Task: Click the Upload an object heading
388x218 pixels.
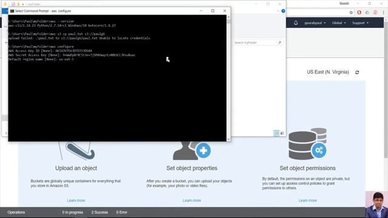Action: point(76,168)
